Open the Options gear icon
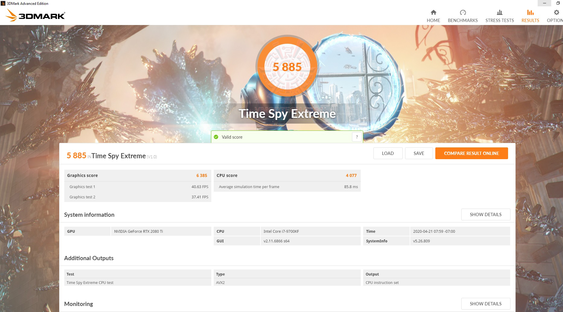Image resolution: width=563 pixels, height=312 pixels. coord(556,12)
